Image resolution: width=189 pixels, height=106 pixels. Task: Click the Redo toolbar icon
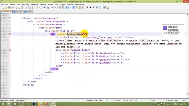tap(40, 8)
